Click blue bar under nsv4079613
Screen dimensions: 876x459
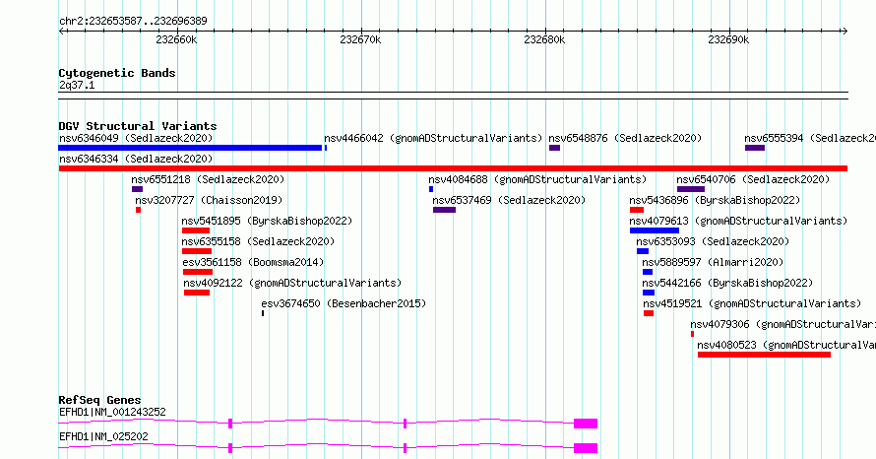(x=655, y=230)
